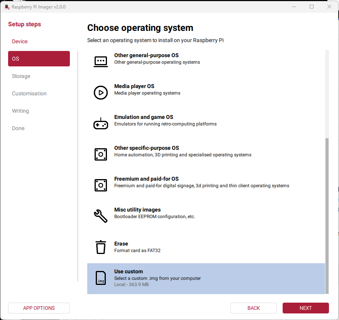
Task: Click the trash can icon for Erase
Action: point(101,247)
